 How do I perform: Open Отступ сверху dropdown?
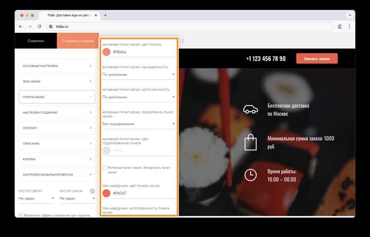37,199
